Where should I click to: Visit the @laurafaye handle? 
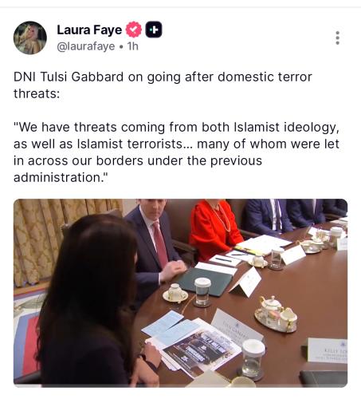pos(86,46)
